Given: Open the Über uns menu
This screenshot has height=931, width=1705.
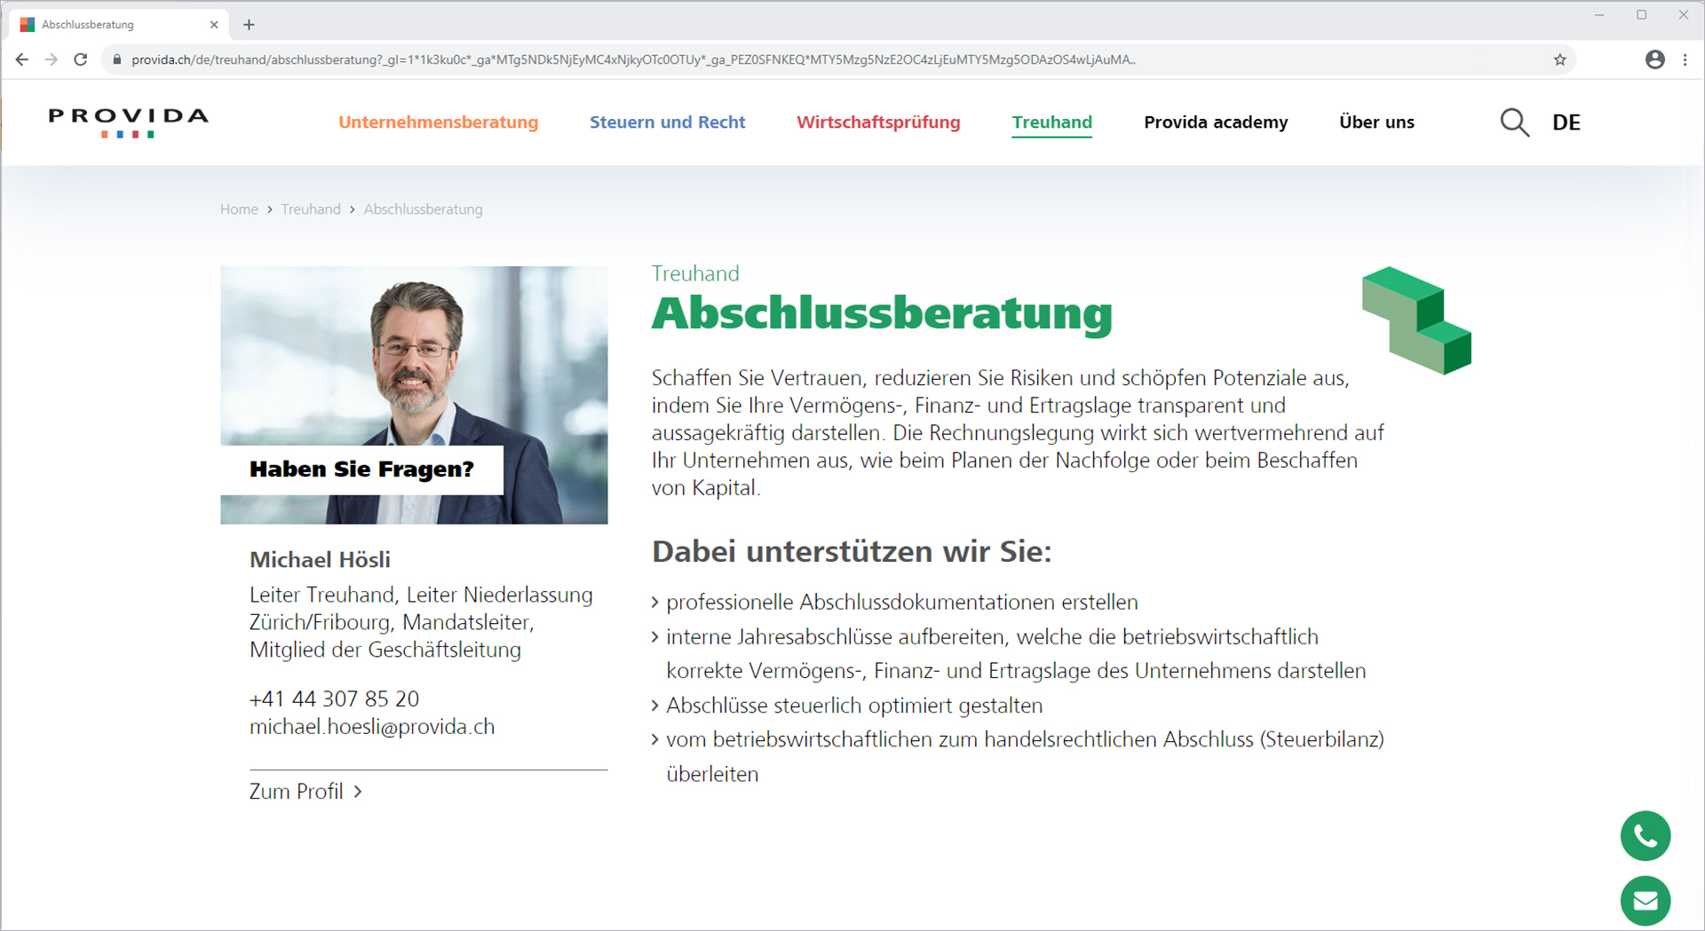Looking at the screenshot, I should pos(1376,122).
